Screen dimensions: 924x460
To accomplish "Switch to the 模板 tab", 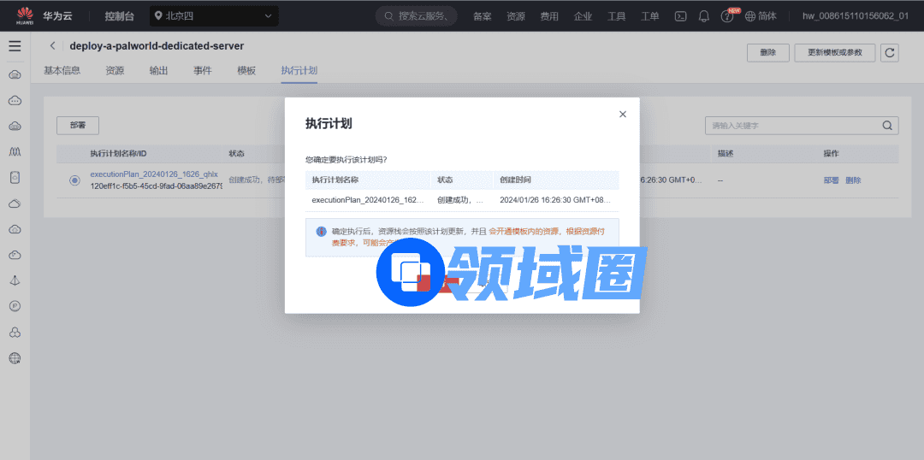I will pos(246,71).
